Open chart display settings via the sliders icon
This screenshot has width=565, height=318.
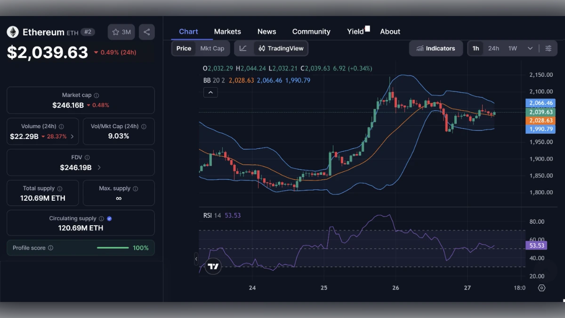click(x=548, y=48)
